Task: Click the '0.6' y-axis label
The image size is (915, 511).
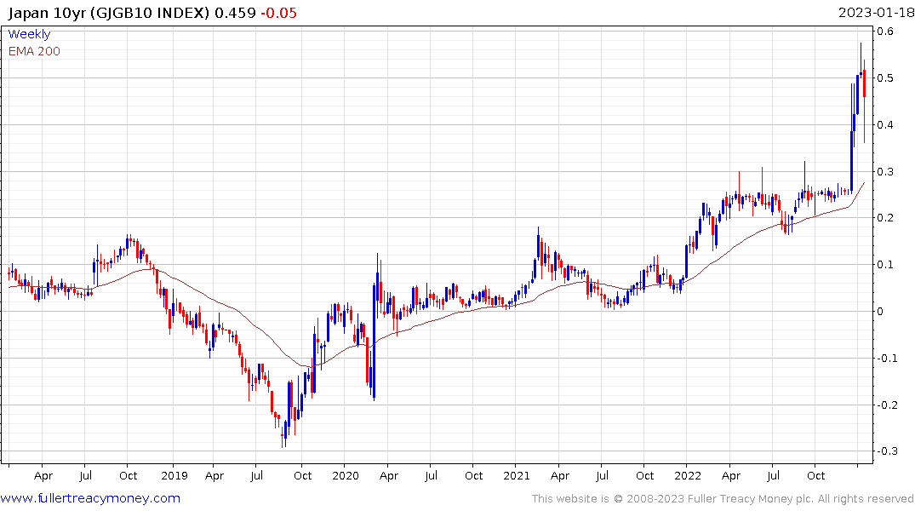Action: point(885,32)
